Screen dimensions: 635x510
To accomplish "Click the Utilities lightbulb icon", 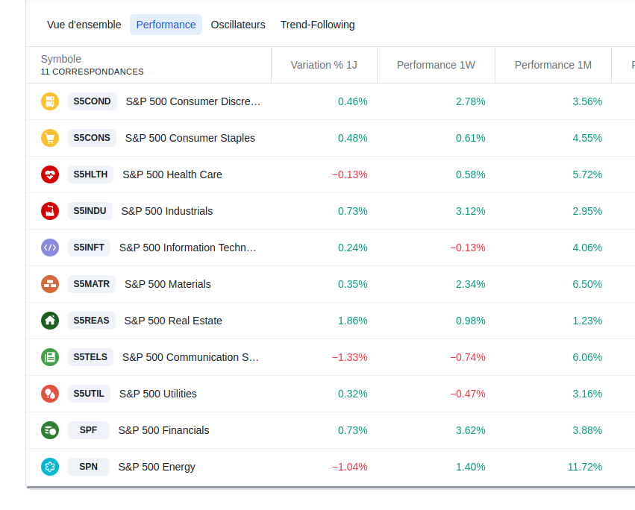I will point(50,394).
